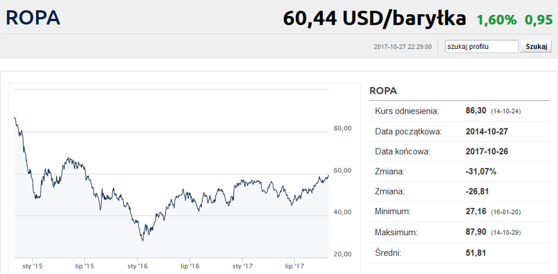Select the Zmiana value -26,81
This screenshot has height=274, width=558.
pyautogui.click(x=478, y=192)
